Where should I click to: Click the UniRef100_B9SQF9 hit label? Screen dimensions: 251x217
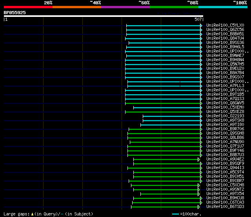pyautogui.click(x=225, y=164)
